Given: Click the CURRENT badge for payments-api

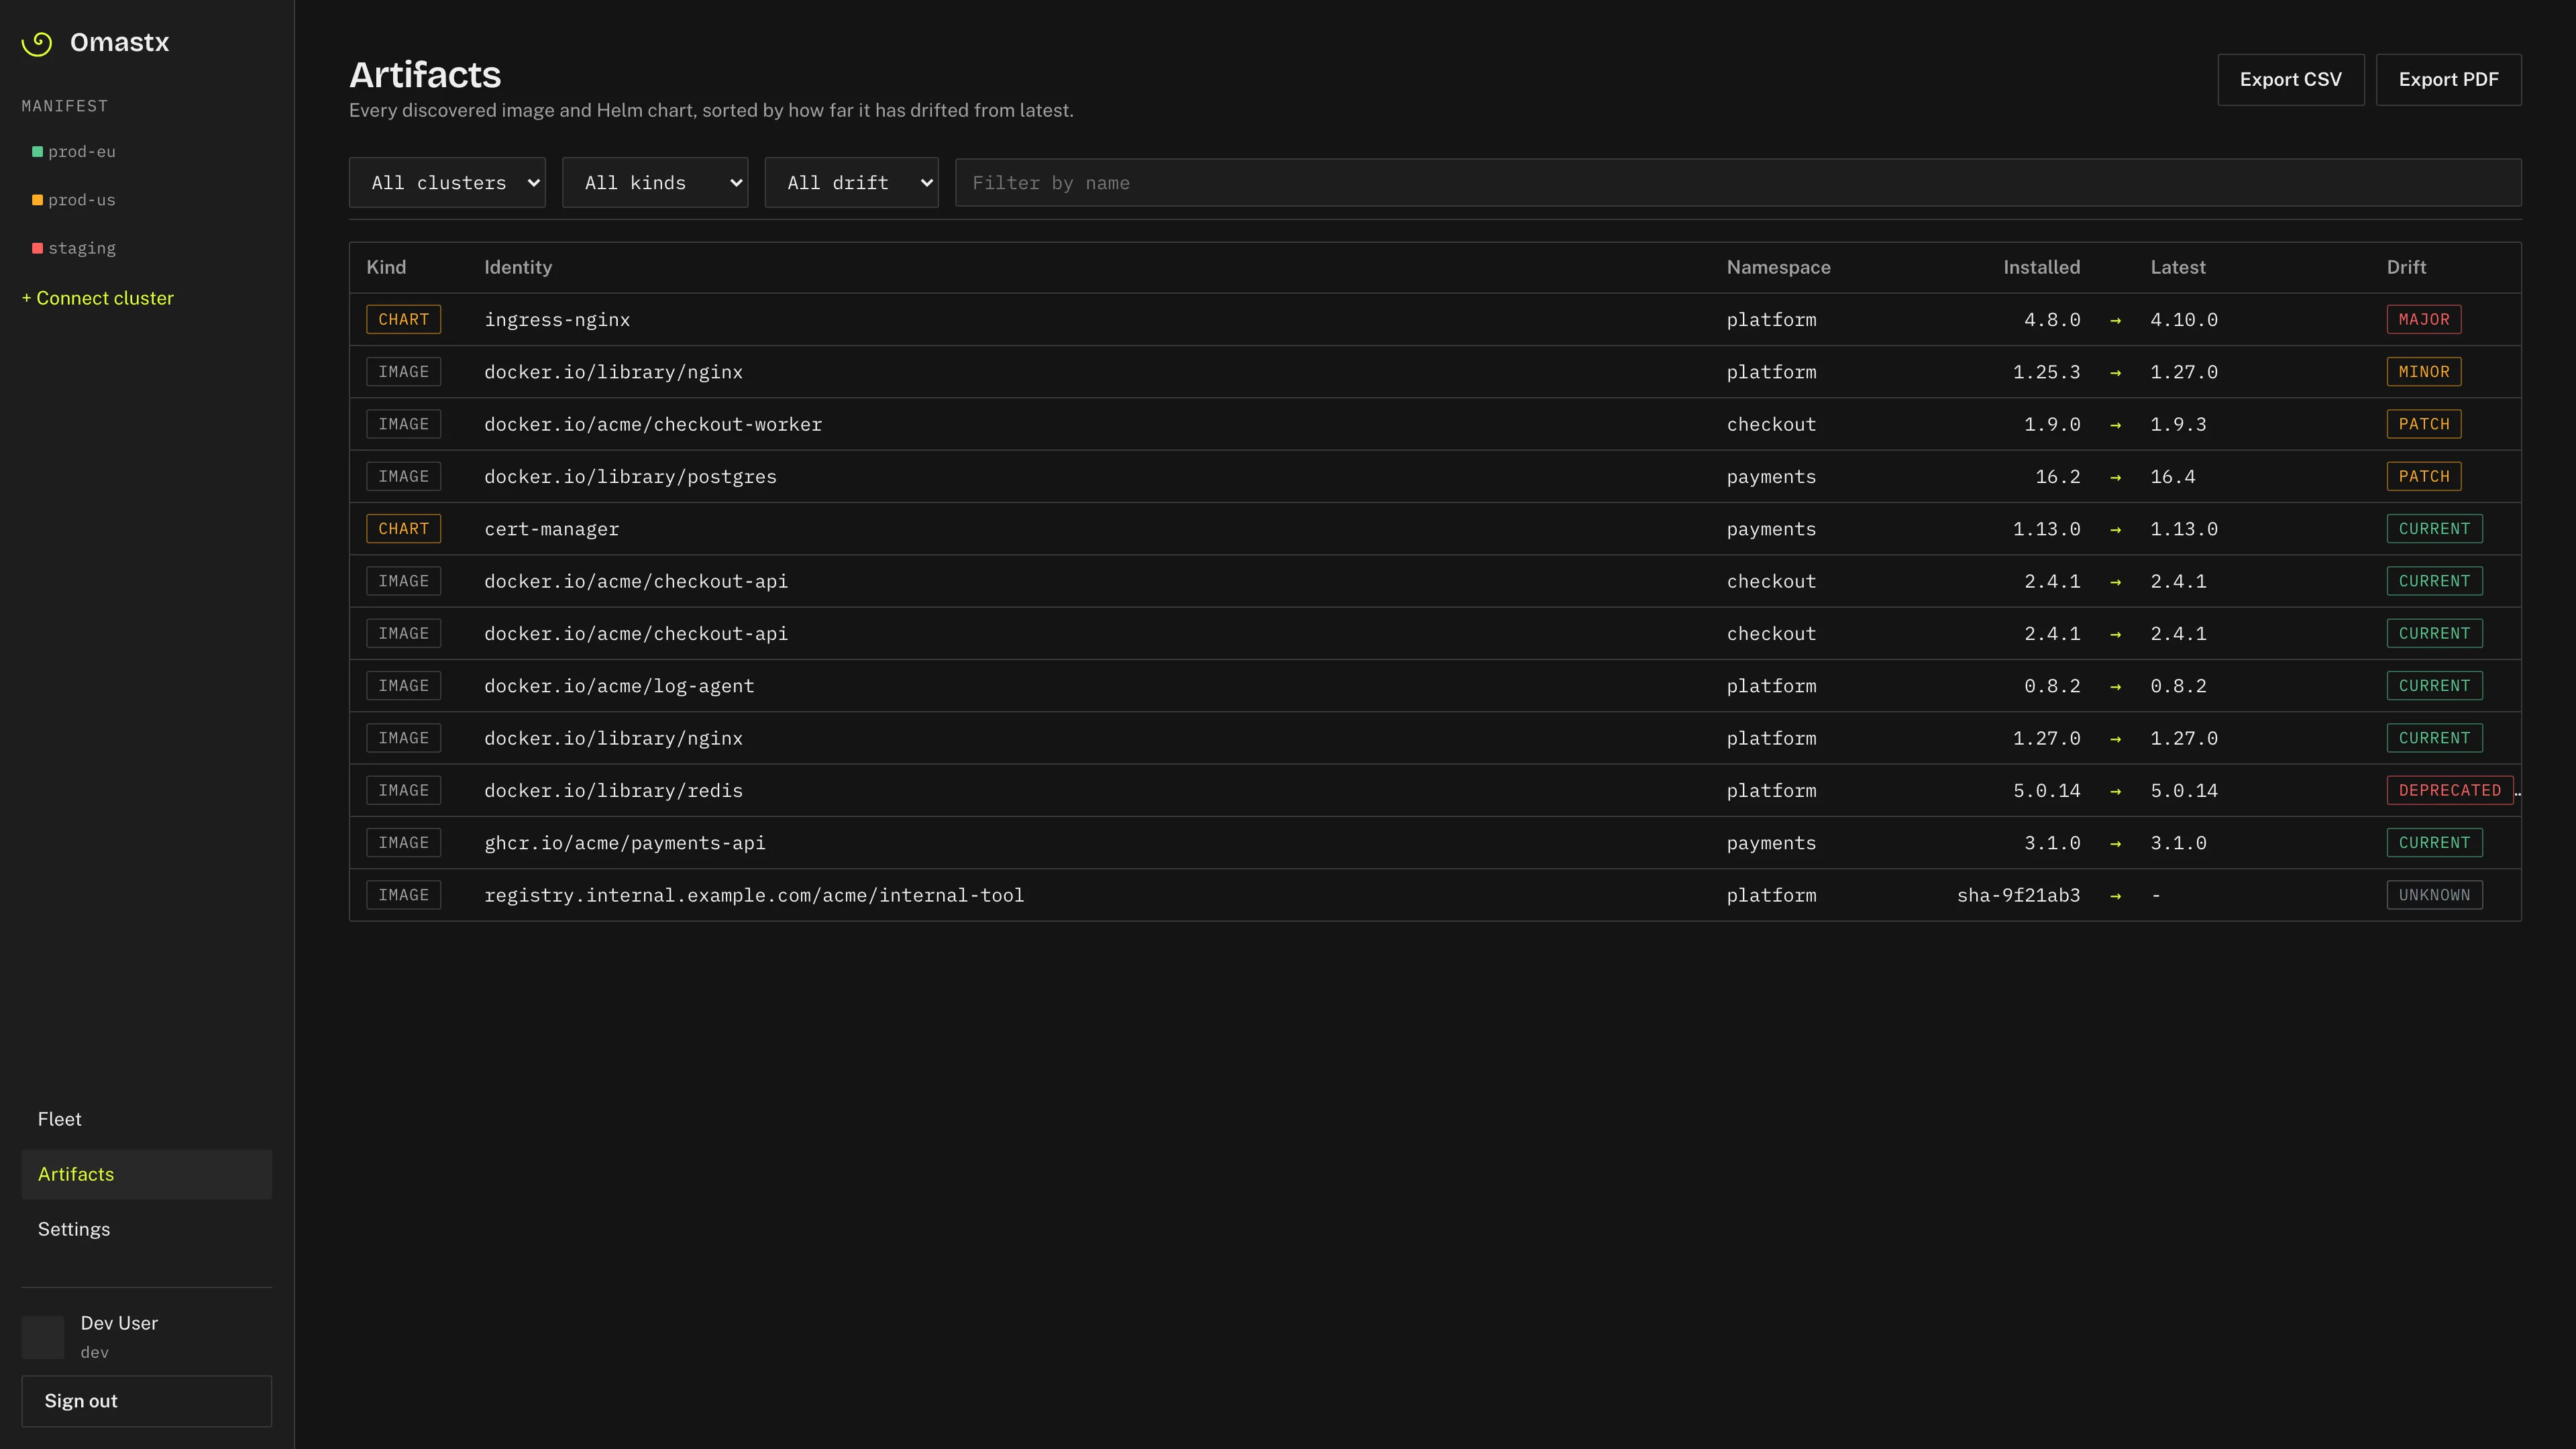Looking at the screenshot, I should click(2434, 843).
